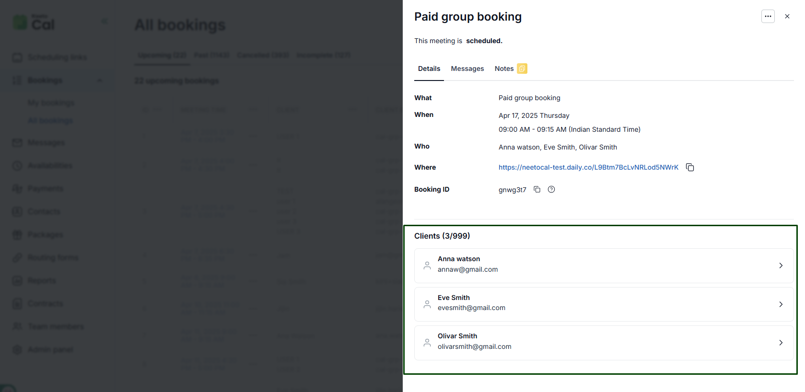Expand Anna watson client chevron
This screenshot has height=392, width=805.
781,265
